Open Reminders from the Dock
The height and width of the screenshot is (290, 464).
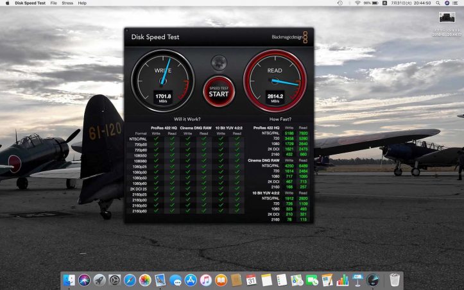pos(282,280)
